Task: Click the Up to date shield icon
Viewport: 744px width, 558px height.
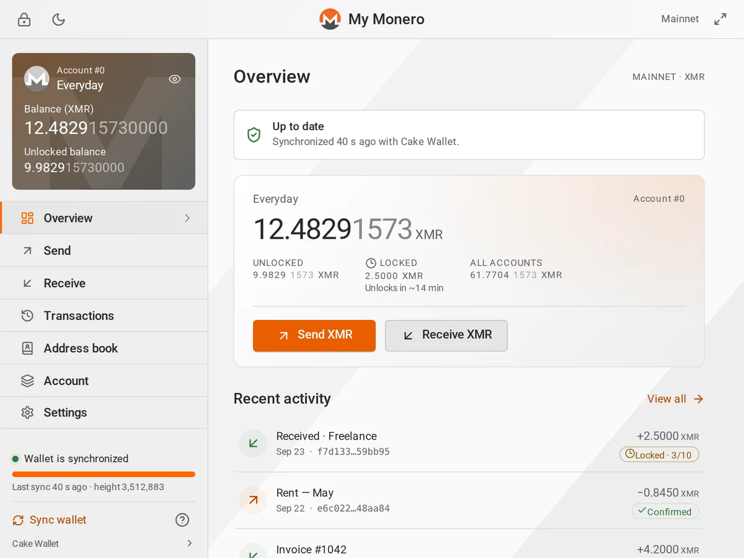Action: click(254, 135)
